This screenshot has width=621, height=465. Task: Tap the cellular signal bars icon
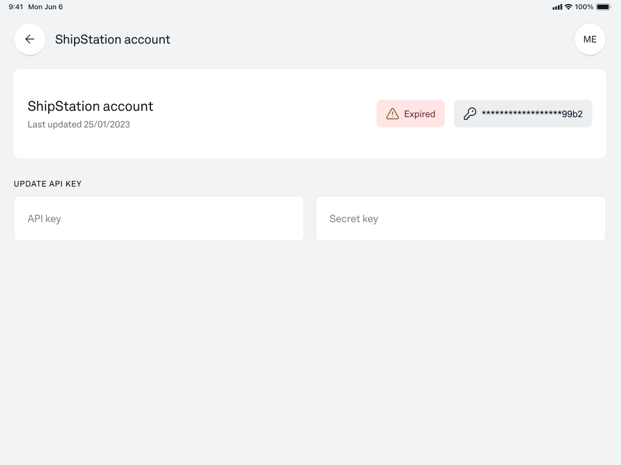coord(557,7)
